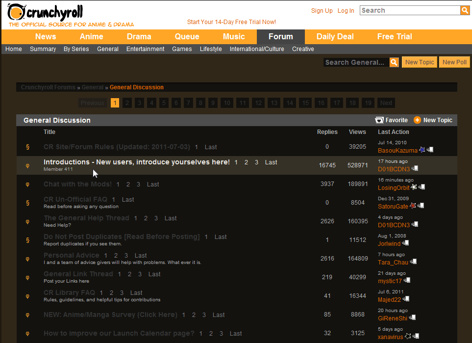Open the Entertainment forum submenu
The image size is (472, 343).
(146, 49)
